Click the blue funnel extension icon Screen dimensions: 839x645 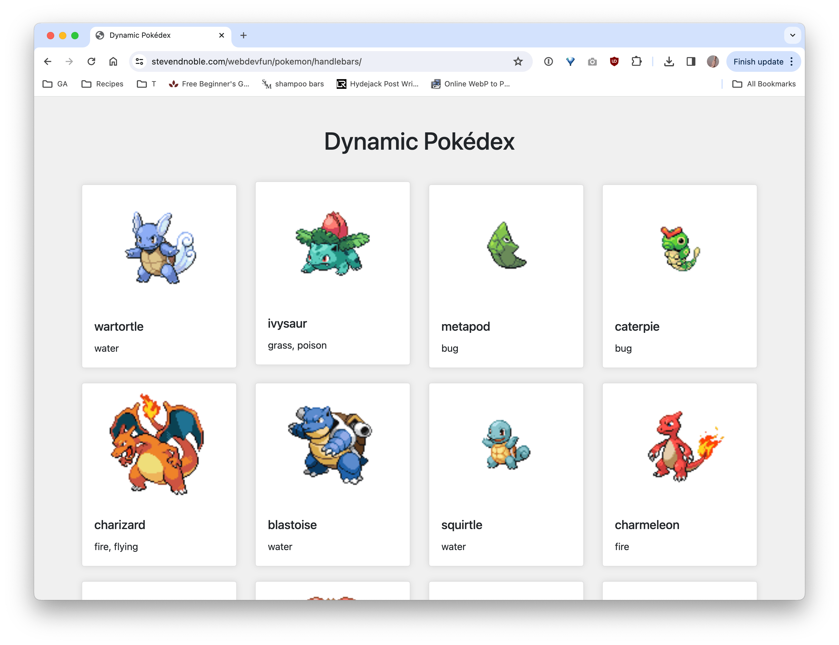coord(570,61)
